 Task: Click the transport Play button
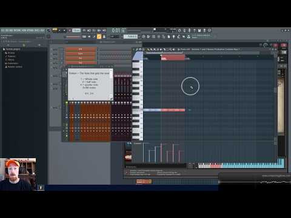(60, 30)
